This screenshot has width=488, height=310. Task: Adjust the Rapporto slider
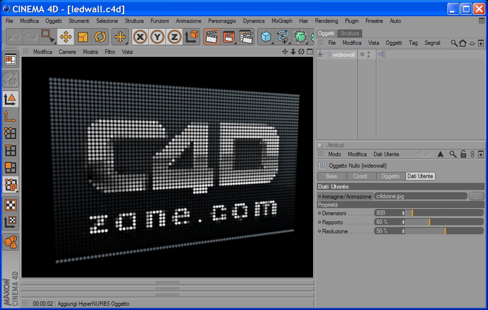click(445, 222)
